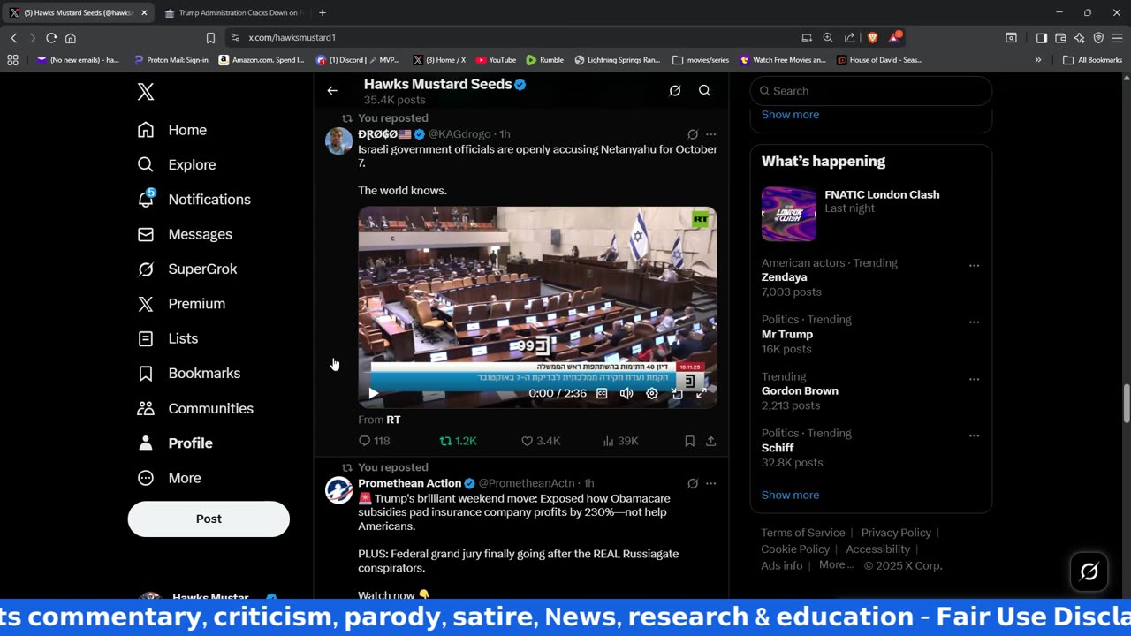1131x636 pixels.
Task: Click the Grok icon on DROGO's post
Action: click(693, 134)
